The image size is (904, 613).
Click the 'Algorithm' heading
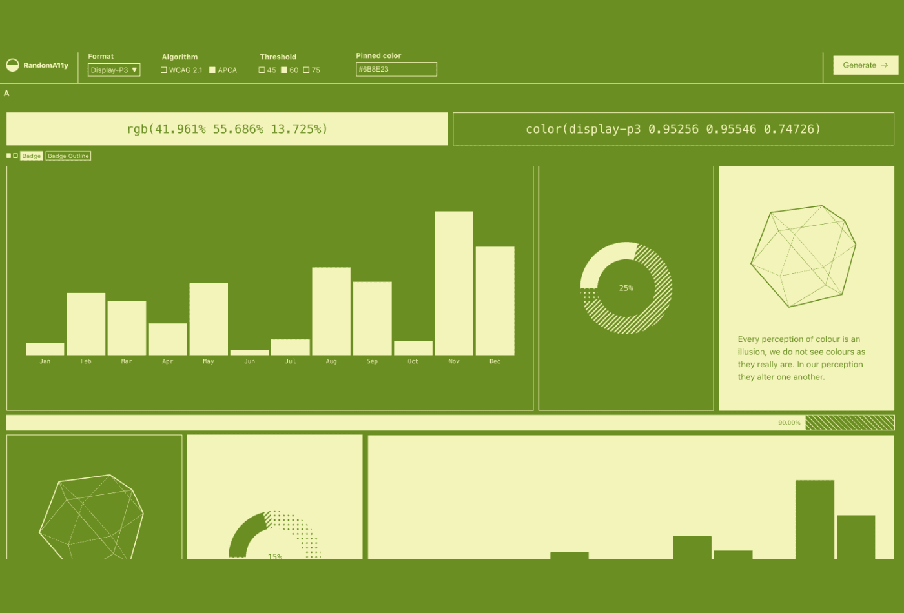click(x=180, y=57)
